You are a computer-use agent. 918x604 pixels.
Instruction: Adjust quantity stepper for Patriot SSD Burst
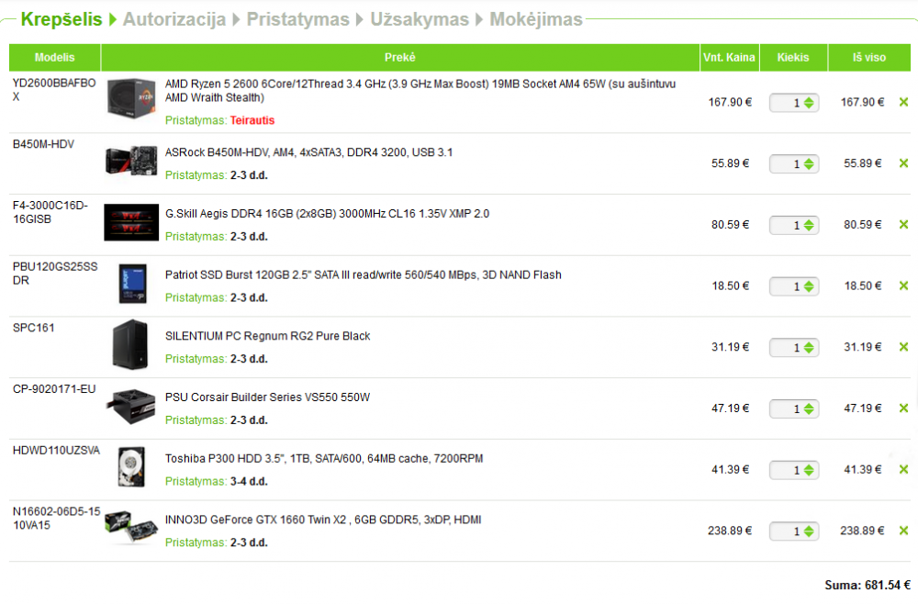tap(809, 286)
